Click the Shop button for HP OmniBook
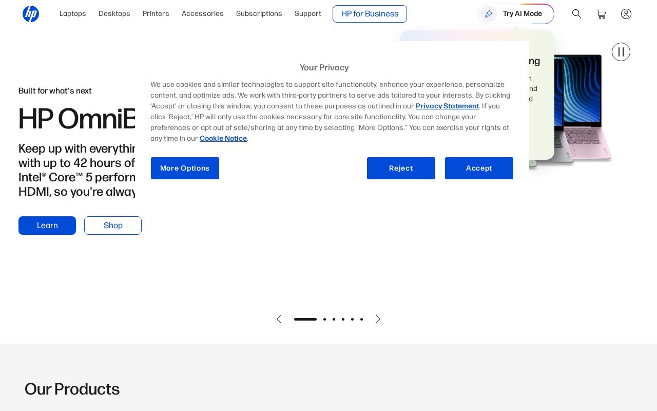Screen dimensions: 657x411 coord(113,226)
